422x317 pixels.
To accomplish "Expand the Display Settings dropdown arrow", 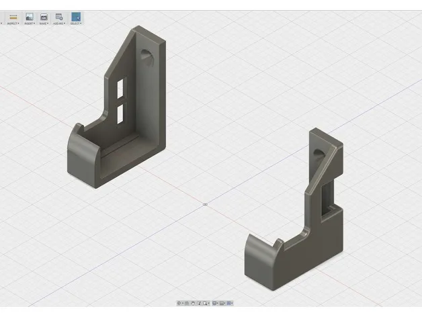I will (x=218, y=304).
